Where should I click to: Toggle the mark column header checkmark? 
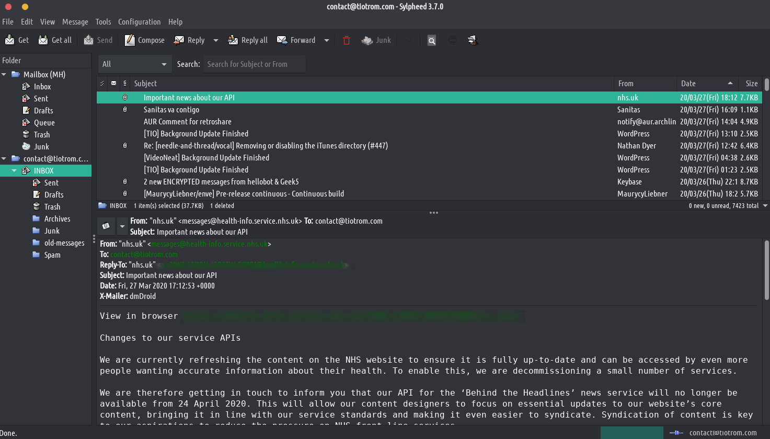[102, 84]
